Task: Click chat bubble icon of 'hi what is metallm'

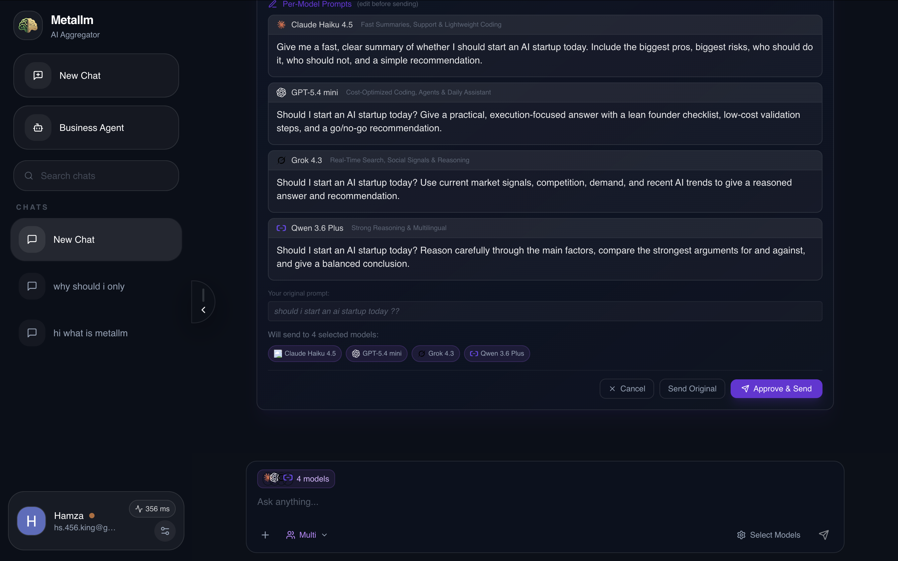Action: coord(32,333)
